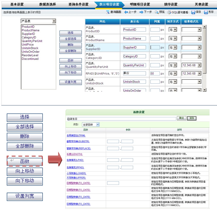The image size is (217, 212).
Task: Click the 左侧填充(LPAD) link
Action: [75, 160]
